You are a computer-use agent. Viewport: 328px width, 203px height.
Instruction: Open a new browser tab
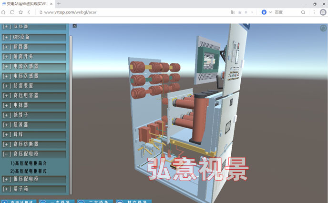[x=59, y=4]
